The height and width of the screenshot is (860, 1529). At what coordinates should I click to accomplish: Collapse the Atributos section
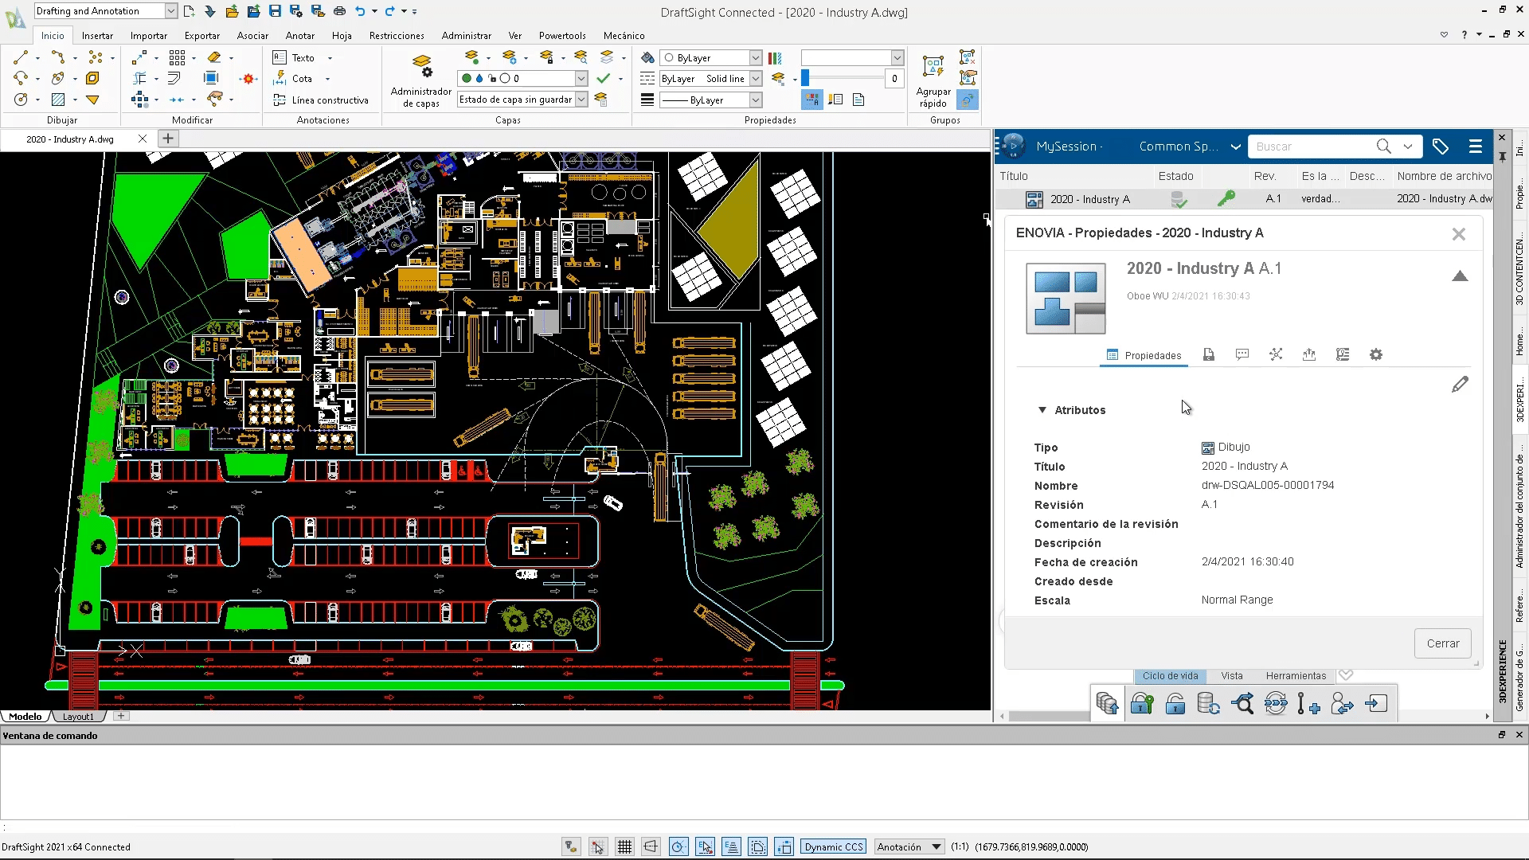pos(1042,410)
